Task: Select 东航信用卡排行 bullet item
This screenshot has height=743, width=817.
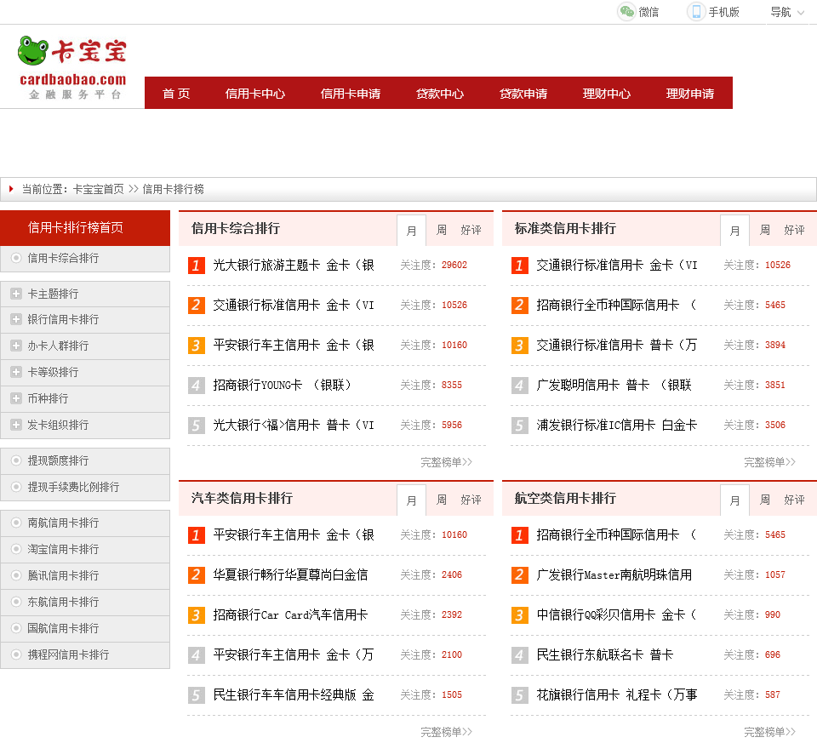Action: 16,602
